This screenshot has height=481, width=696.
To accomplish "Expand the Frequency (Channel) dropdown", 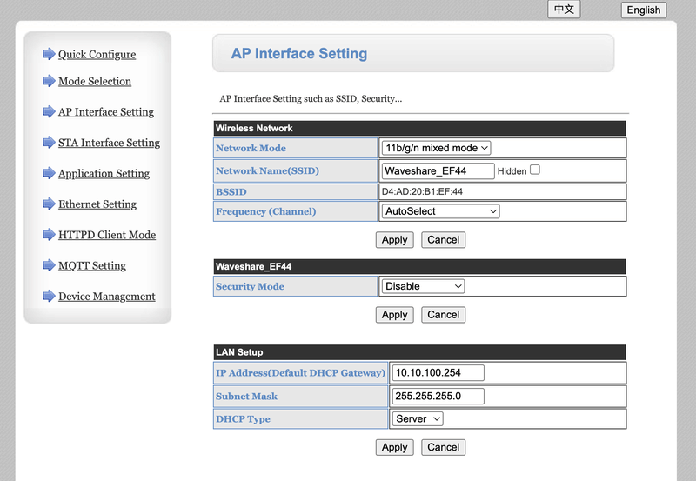I will (440, 211).
